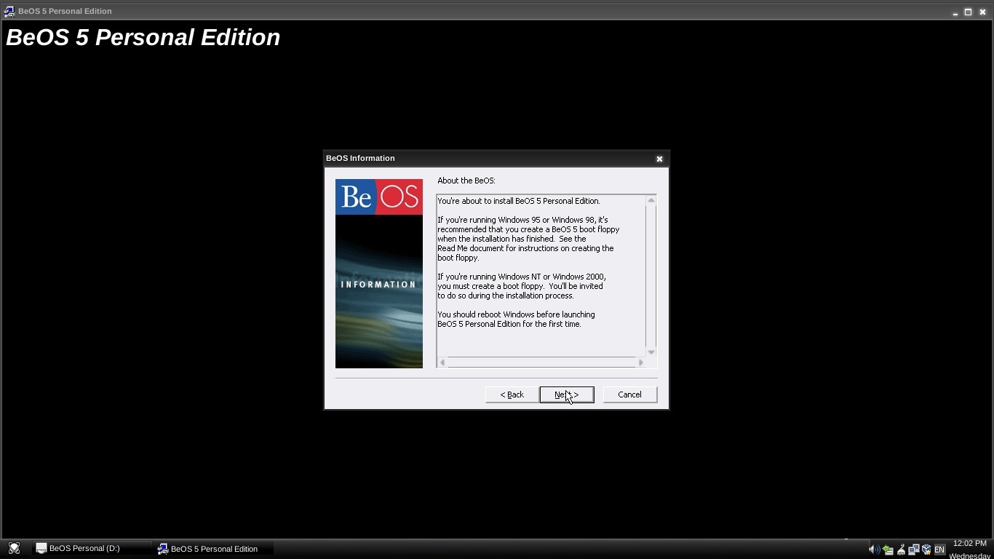Click the 'You should reboot Windows' line

coord(516,314)
